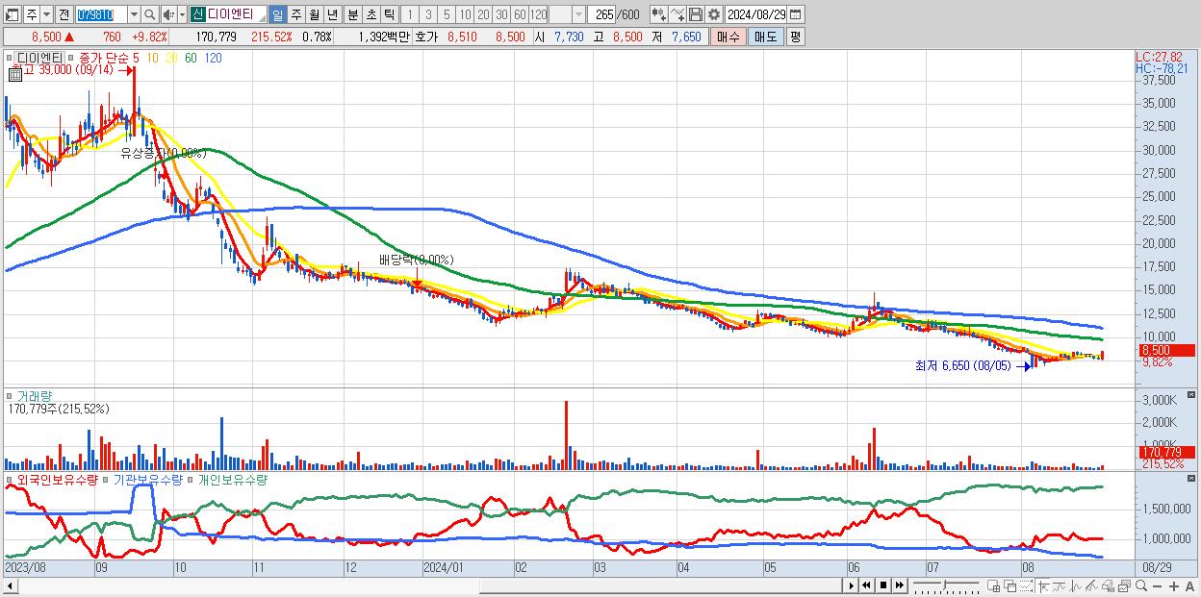Switch to the 년 yearly chart period

coord(332,14)
